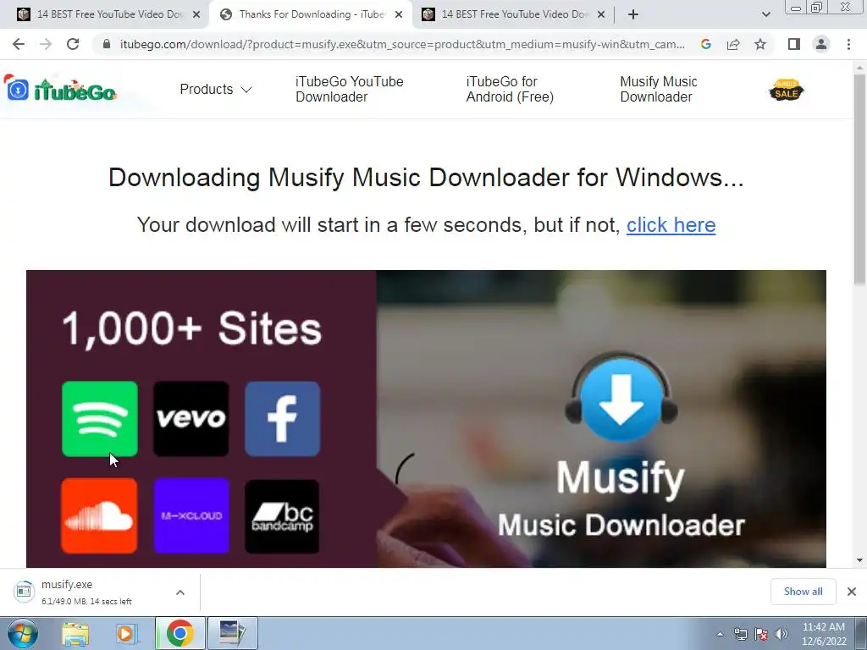Click the '1,000+ Sites' banner text
Viewport: 867px width, 650px height.
[192, 328]
